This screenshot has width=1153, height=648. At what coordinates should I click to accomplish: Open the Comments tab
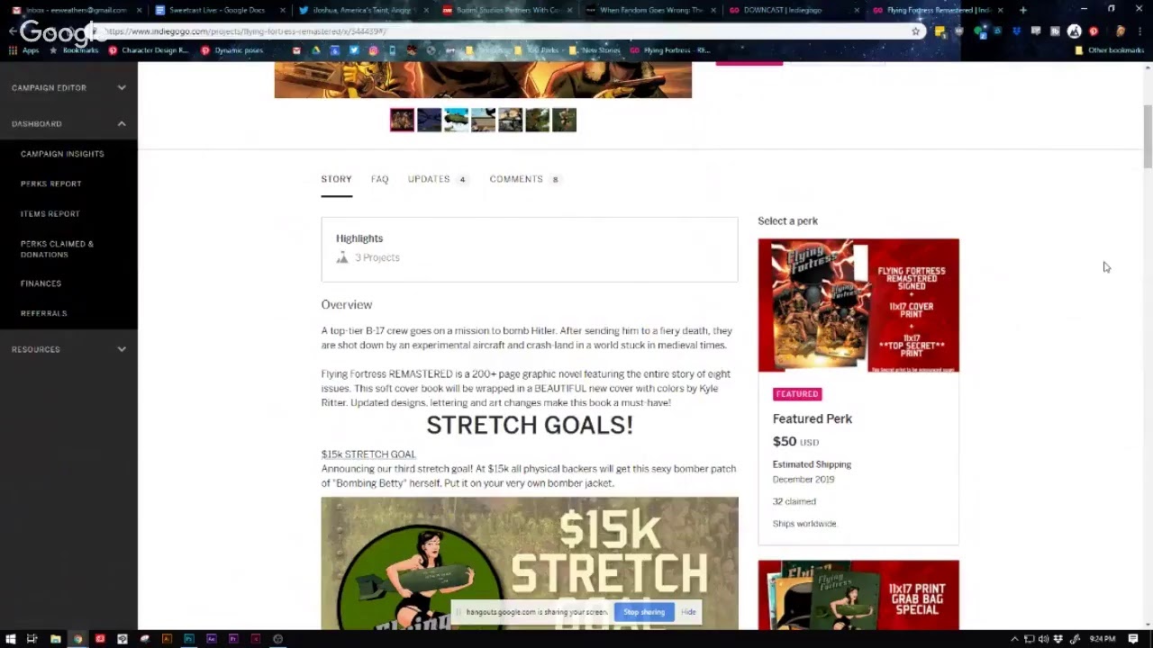[516, 179]
